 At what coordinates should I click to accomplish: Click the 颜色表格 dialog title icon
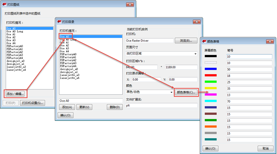[204, 41]
